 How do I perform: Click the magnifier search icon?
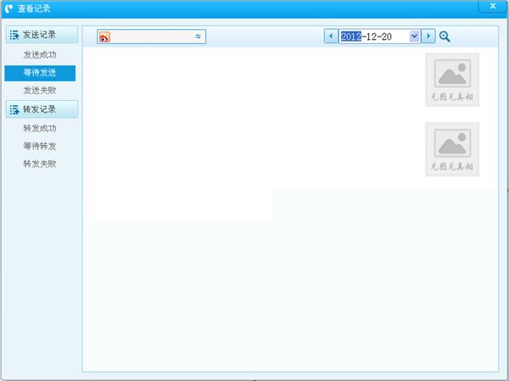[x=445, y=36]
